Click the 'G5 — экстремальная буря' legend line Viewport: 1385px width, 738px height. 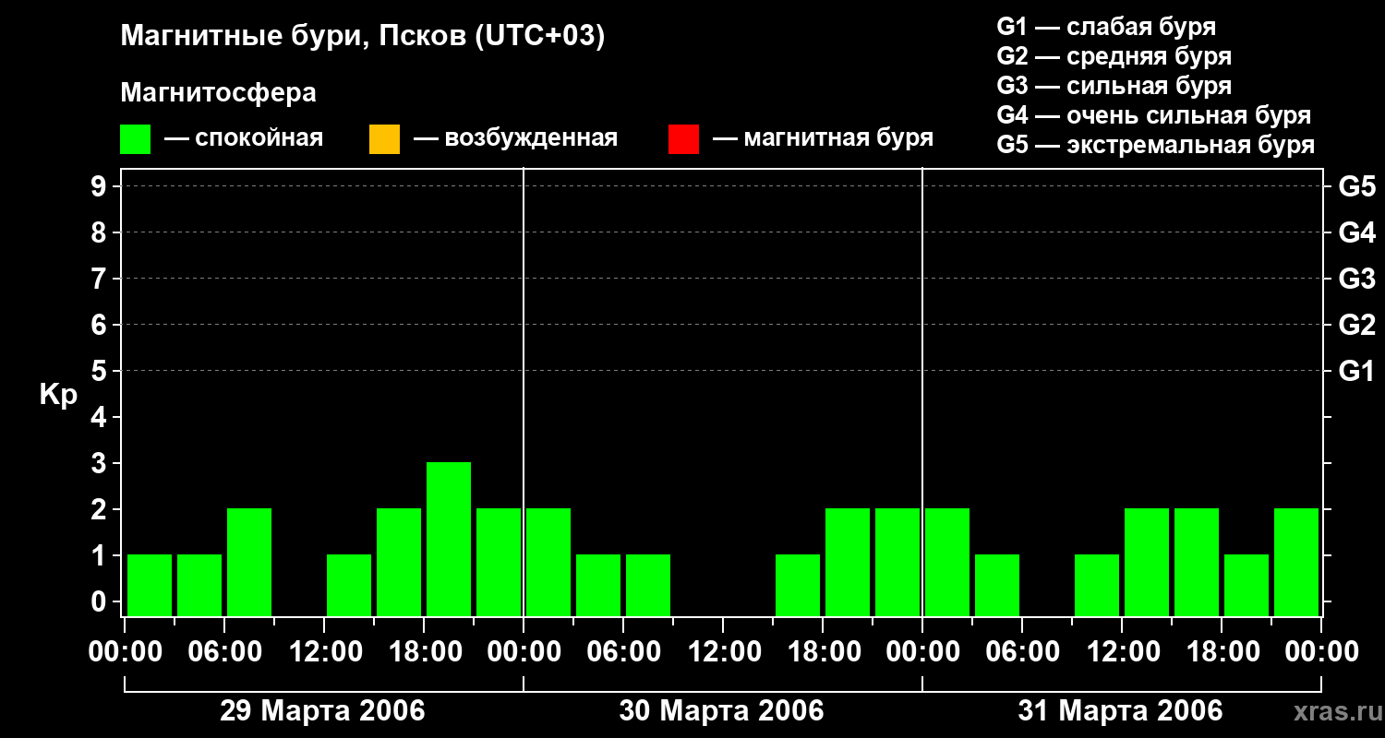(x=1156, y=145)
